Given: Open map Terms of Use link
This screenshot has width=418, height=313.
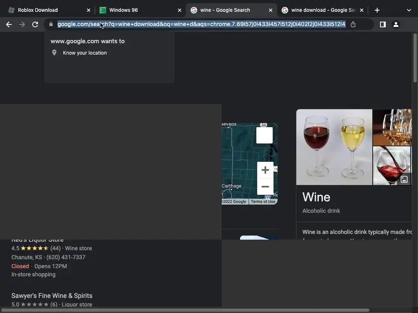Looking at the screenshot, I should click(263, 201).
